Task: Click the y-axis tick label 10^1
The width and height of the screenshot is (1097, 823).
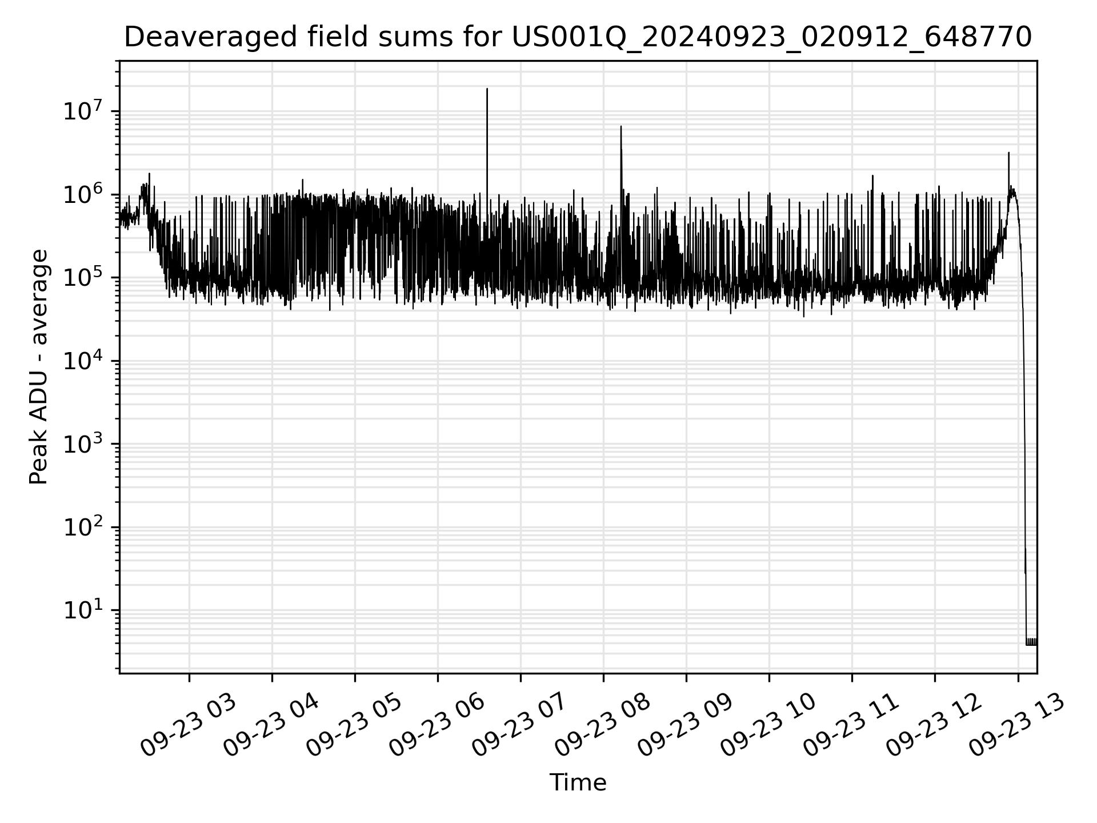Action: pyautogui.click(x=83, y=609)
